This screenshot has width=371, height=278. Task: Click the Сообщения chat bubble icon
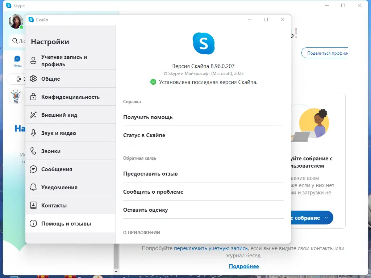click(x=34, y=169)
